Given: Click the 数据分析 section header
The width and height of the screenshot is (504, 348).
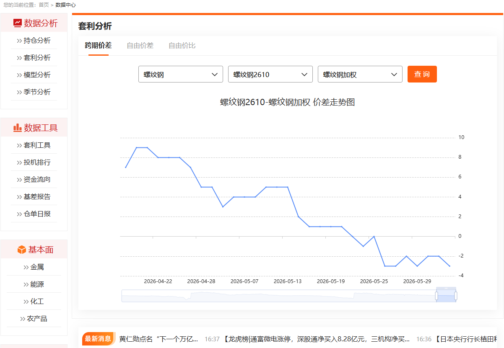Looking at the screenshot, I should coord(34,23).
